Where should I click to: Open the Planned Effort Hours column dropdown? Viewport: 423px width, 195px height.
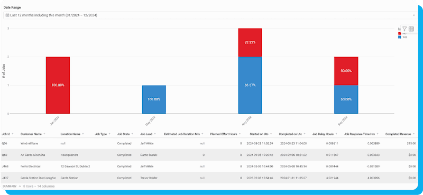pos(240,134)
